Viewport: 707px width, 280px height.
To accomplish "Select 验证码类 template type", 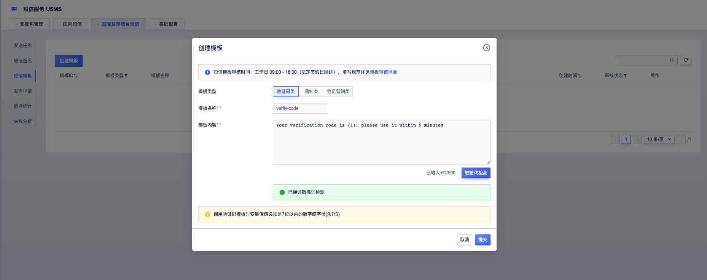I will [x=286, y=92].
